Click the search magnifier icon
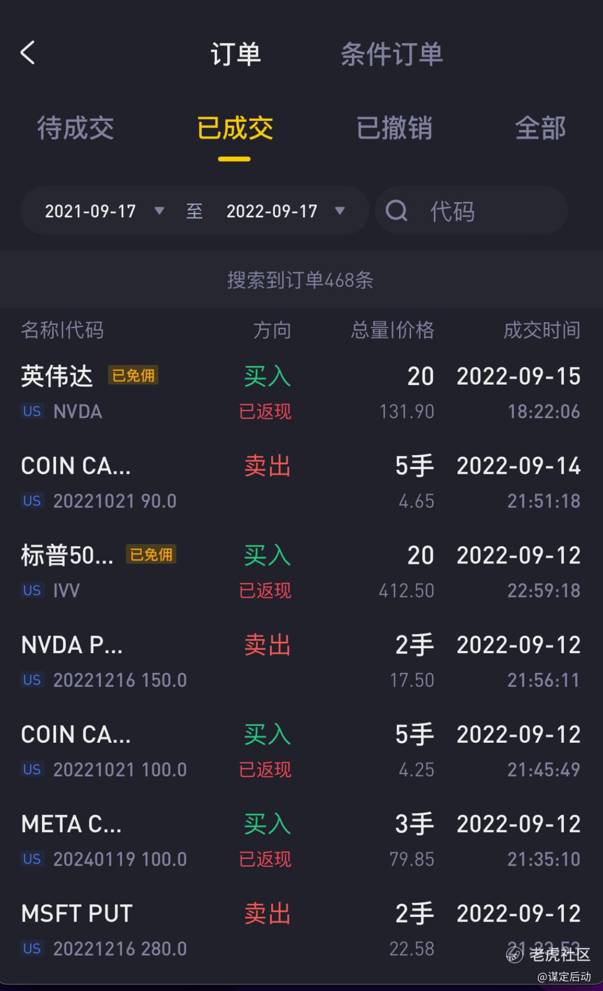 point(396,211)
